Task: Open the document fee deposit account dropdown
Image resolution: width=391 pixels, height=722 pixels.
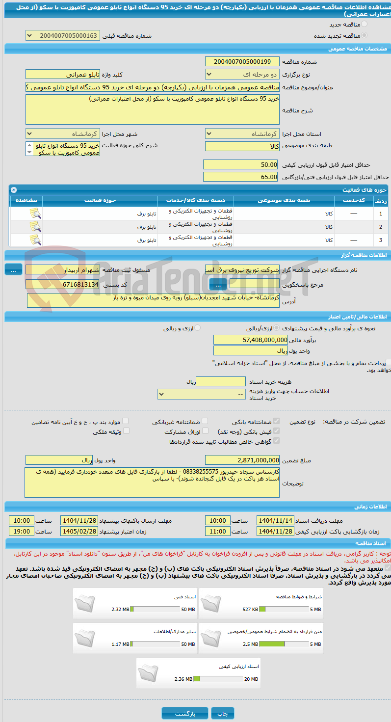Action: pyautogui.click(x=202, y=394)
